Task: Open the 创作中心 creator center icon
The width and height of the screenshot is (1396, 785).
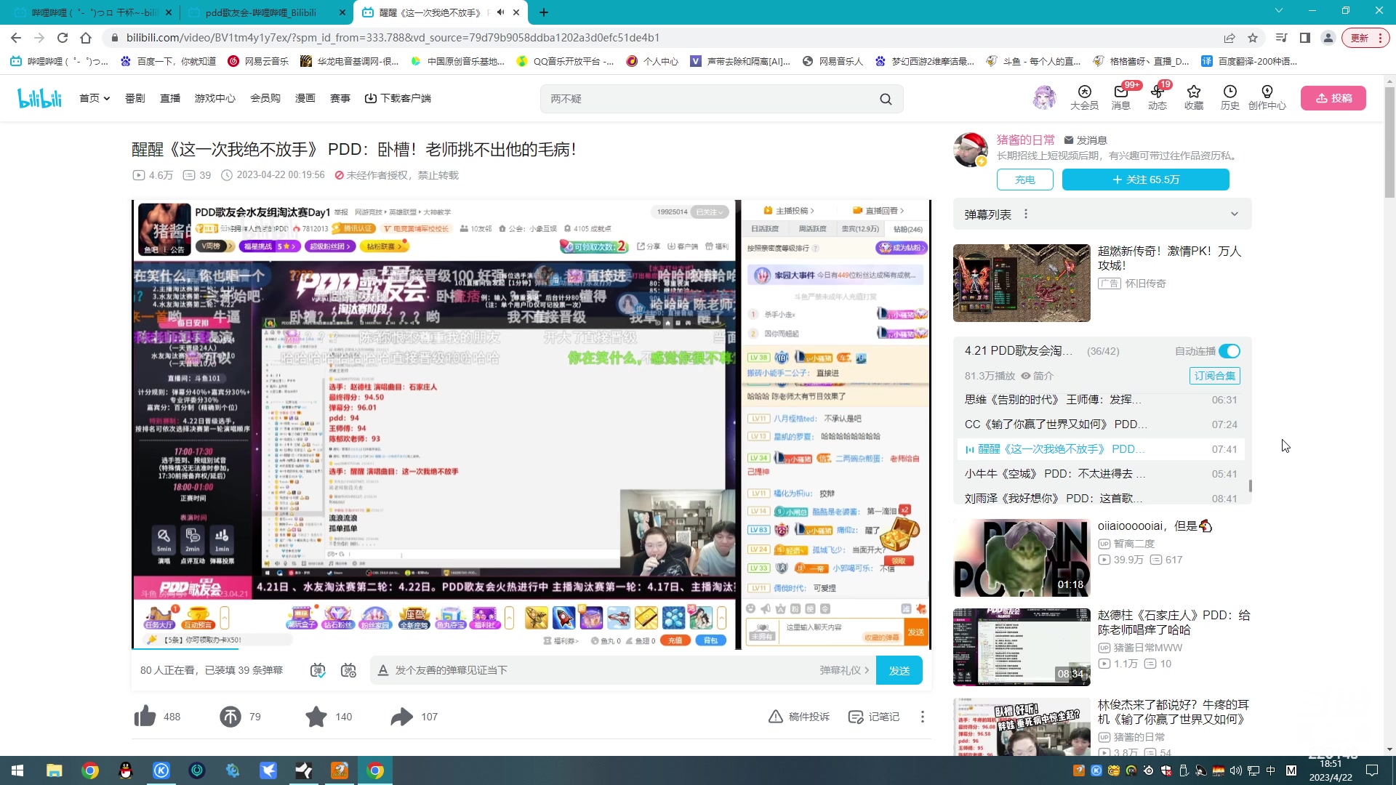Action: [1267, 97]
